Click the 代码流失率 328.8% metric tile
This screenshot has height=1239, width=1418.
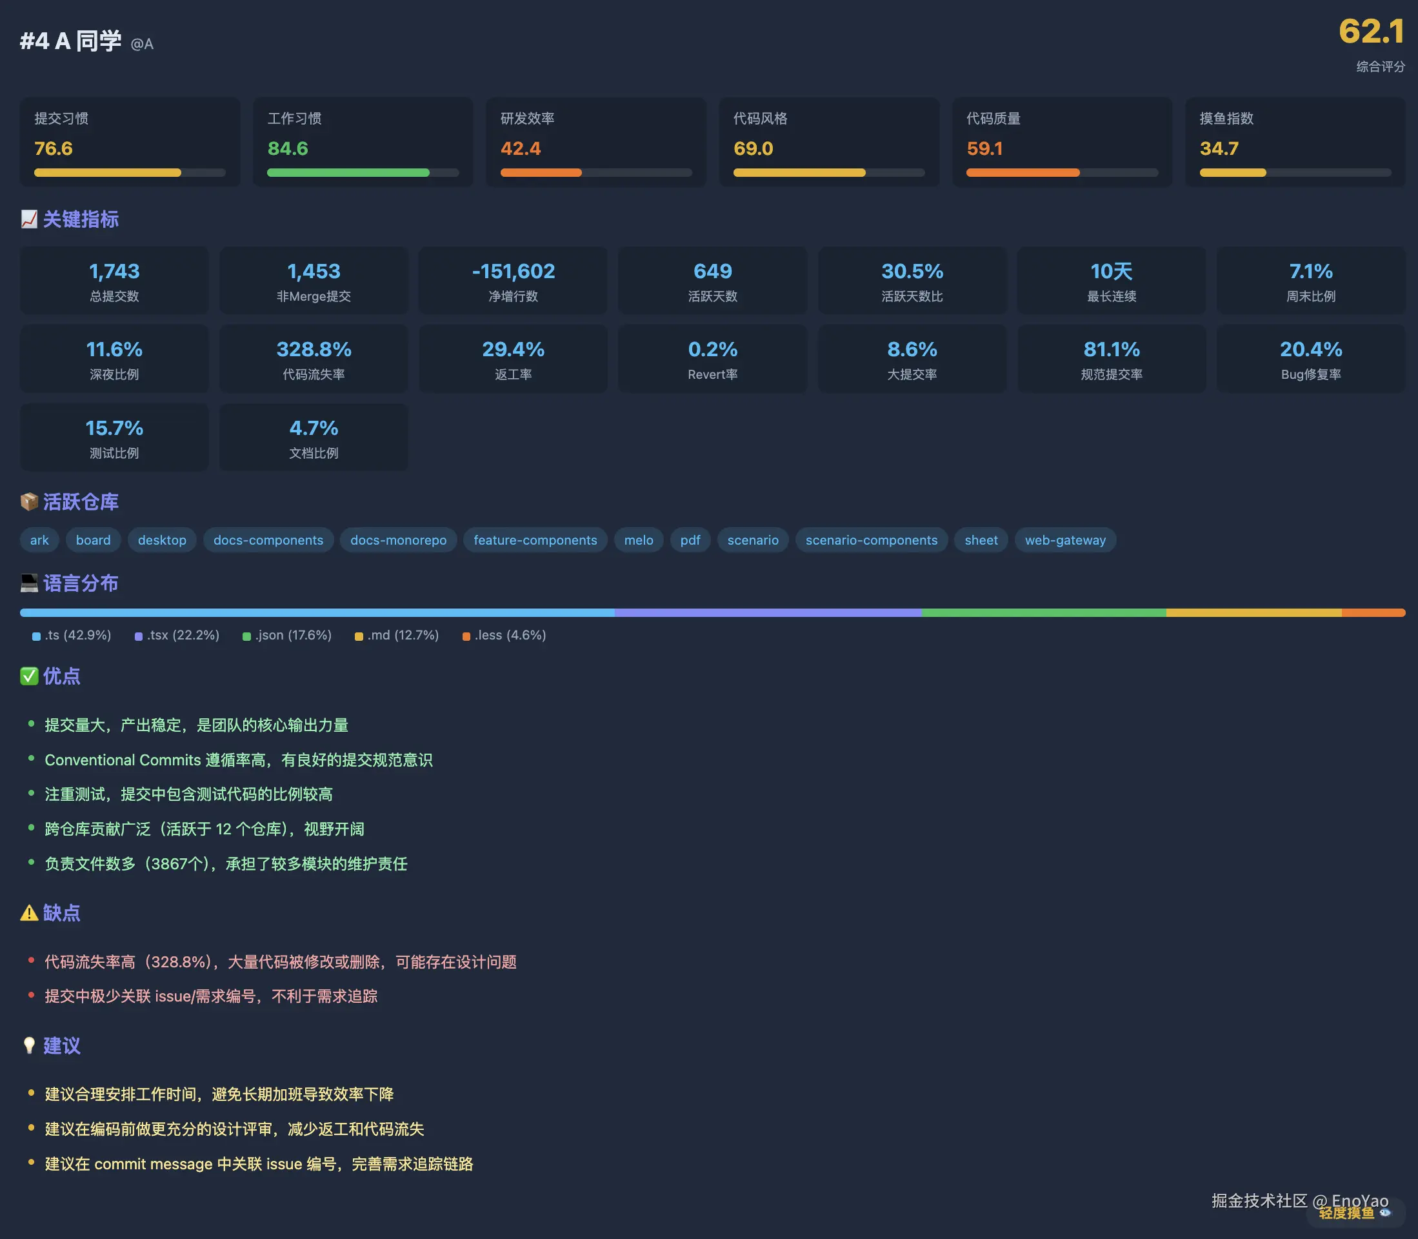(x=313, y=358)
